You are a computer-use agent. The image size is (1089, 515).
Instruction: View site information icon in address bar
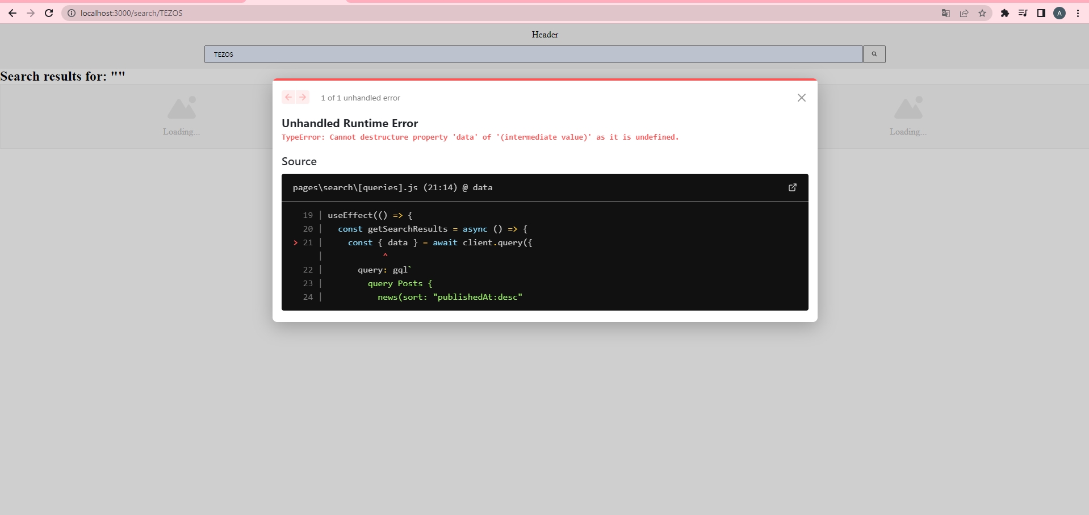(x=72, y=13)
